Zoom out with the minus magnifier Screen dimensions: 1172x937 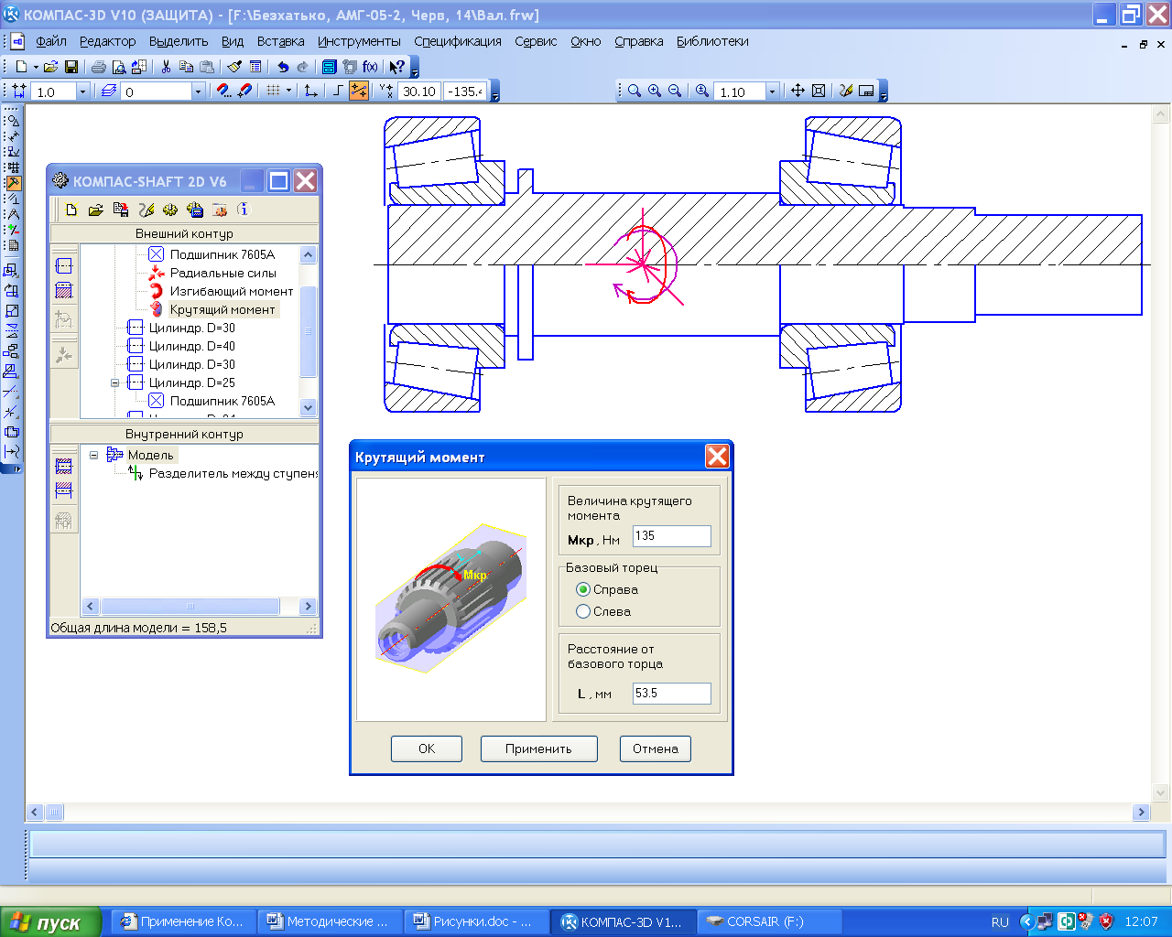(675, 91)
